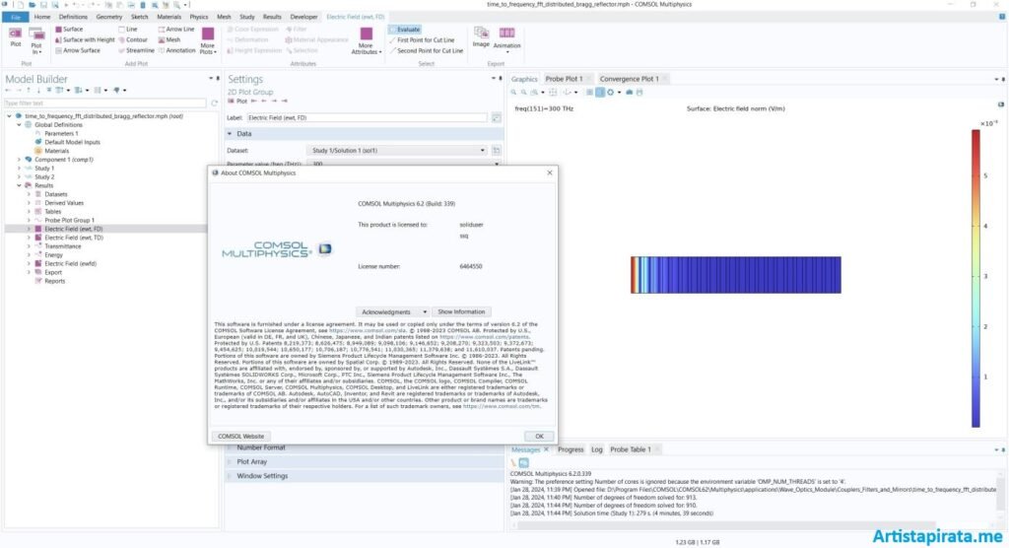Open the Dataset combo box
1009x548 pixels.
pos(398,151)
